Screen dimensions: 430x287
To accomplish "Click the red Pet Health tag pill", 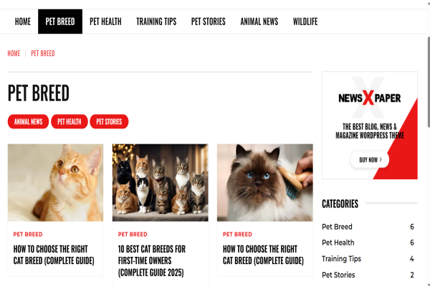I will (70, 121).
